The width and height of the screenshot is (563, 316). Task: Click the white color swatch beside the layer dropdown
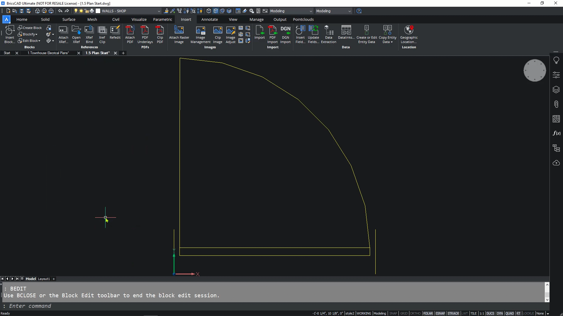[98, 11]
